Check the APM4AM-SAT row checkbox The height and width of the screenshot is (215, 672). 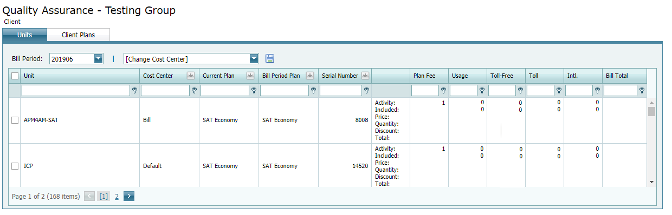tap(15, 120)
